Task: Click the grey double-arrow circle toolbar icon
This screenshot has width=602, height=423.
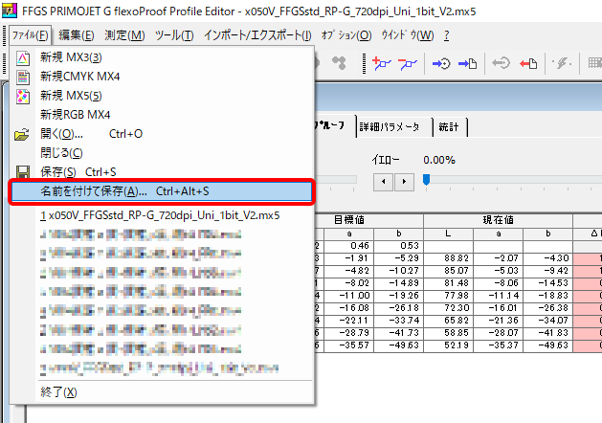Action: pos(501,63)
